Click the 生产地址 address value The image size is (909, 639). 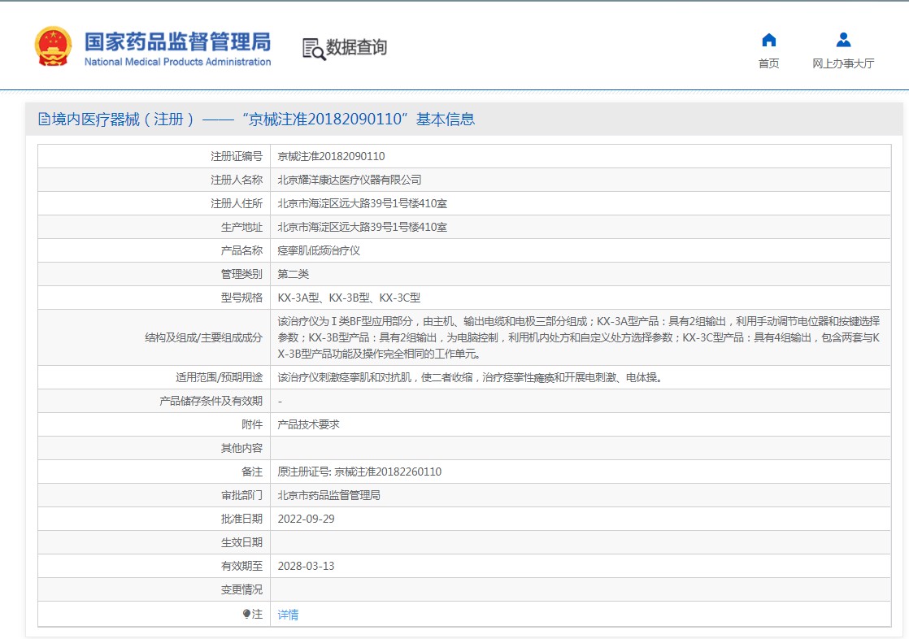coord(363,228)
